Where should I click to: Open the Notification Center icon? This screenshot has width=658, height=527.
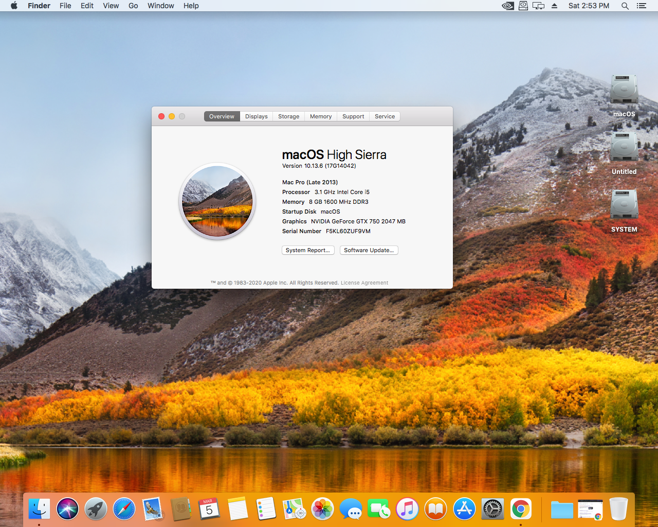click(642, 6)
